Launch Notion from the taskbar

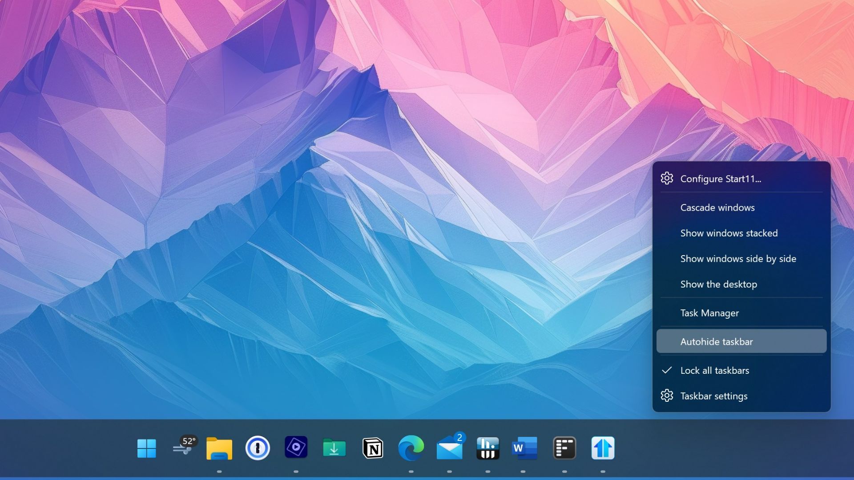(373, 449)
